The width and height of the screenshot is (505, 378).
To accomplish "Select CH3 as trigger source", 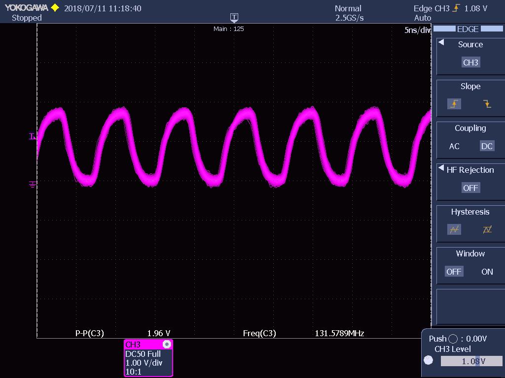I will 470,63.
